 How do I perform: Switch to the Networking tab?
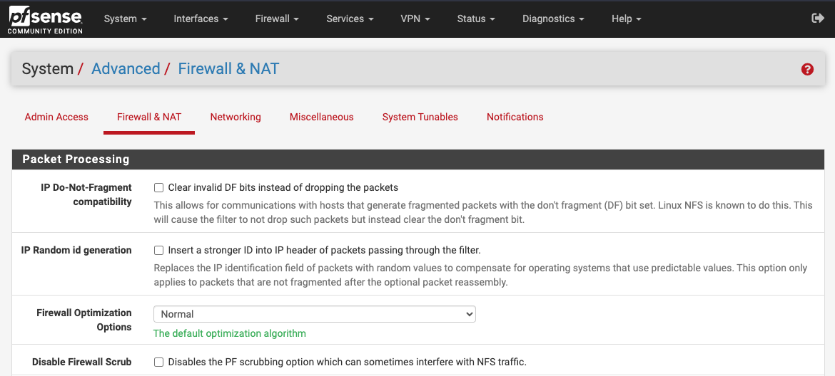click(236, 117)
